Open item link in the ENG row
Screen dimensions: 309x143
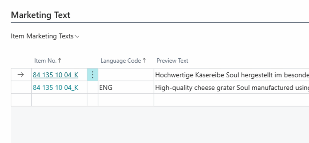[x=56, y=87]
